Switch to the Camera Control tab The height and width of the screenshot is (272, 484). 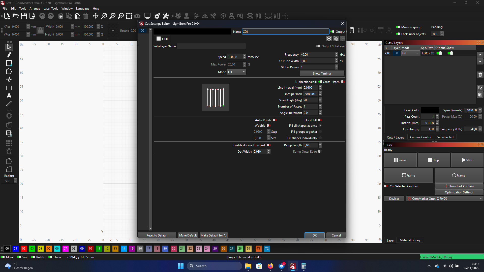[420, 137]
